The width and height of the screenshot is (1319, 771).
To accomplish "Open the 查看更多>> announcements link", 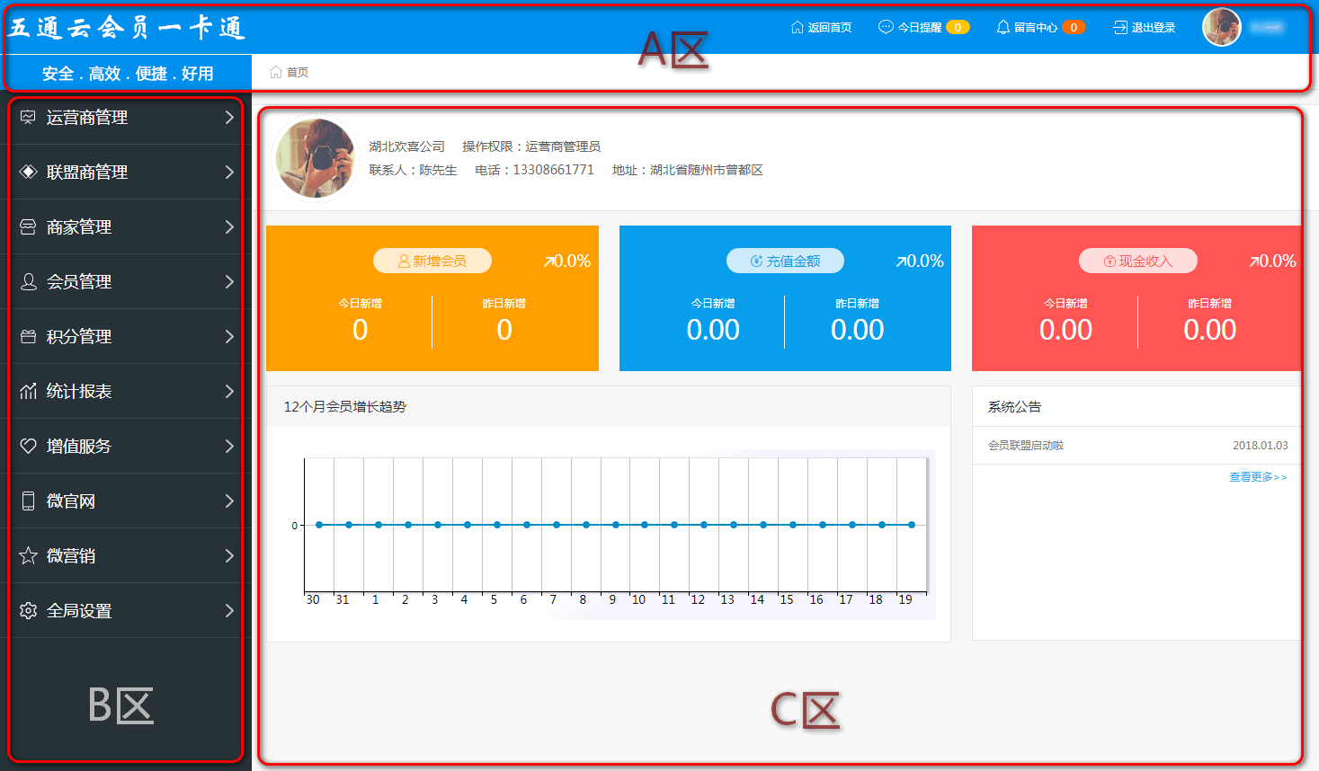I will 1258,477.
